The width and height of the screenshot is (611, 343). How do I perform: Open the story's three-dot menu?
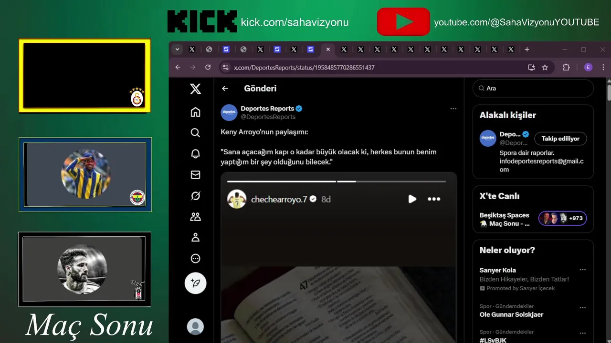434,199
